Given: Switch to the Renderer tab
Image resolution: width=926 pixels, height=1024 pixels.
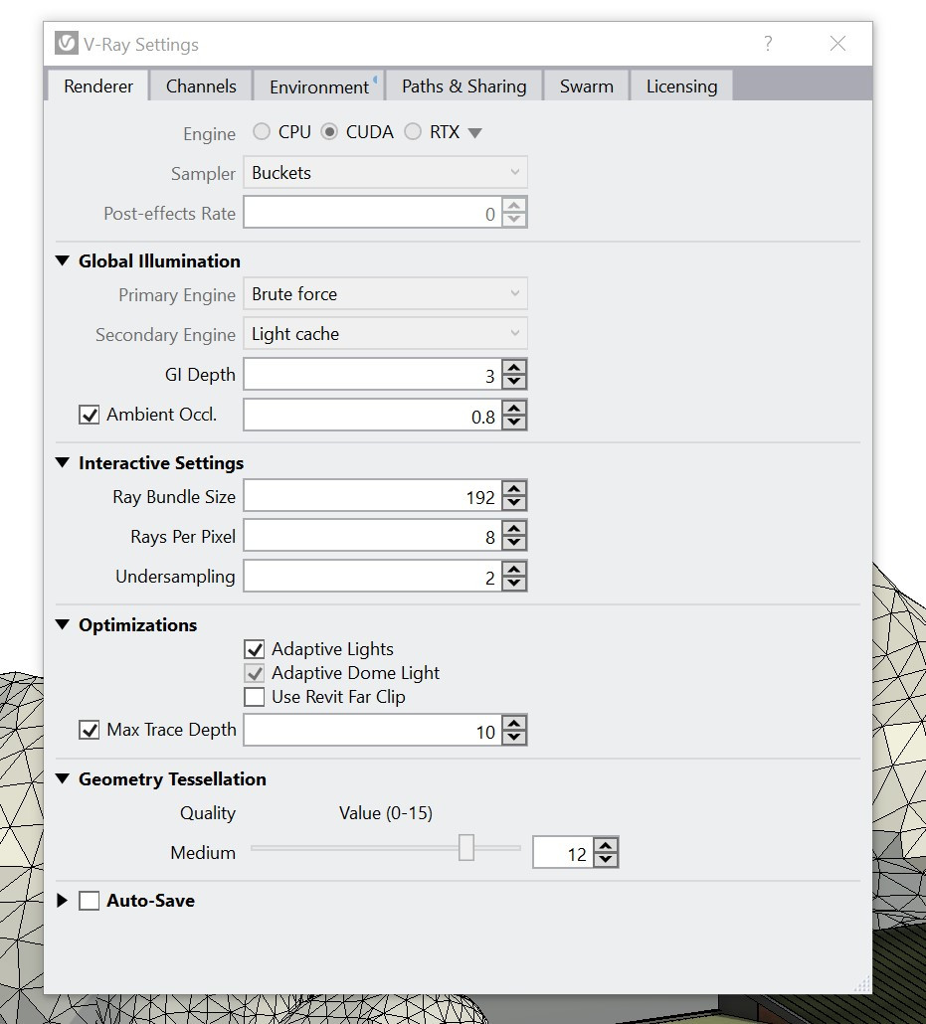Looking at the screenshot, I should click(98, 85).
